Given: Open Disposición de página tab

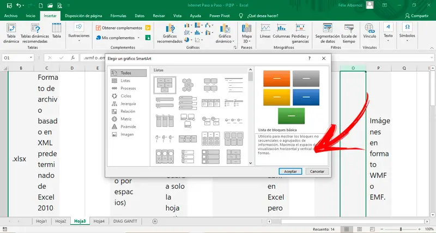Looking at the screenshot, I should click(x=83, y=16).
